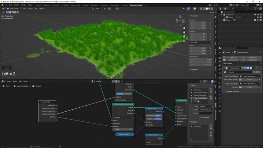Click the navigation gizmo Z axis circle
Viewport: 263px width, 148px height.
pyautogui.click(x=180, y=16)
